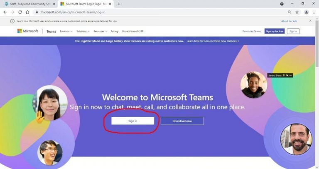The height and width of the screenshot is (169, 319).
Task: Switch to the Staff Maywood Community tab
Action: [29, 4]
